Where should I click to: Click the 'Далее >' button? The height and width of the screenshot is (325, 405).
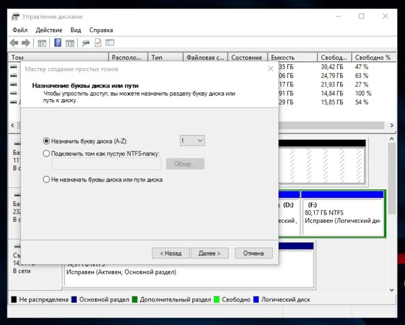pyautogui.click(x=209, y=253)
